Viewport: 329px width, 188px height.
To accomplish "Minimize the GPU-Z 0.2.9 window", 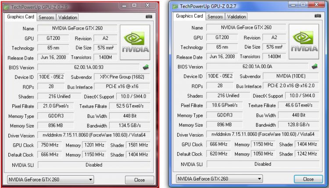I will tap(124, 5).
